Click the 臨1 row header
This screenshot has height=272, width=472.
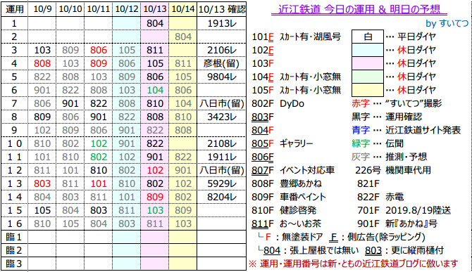click(x=14, y=237)
